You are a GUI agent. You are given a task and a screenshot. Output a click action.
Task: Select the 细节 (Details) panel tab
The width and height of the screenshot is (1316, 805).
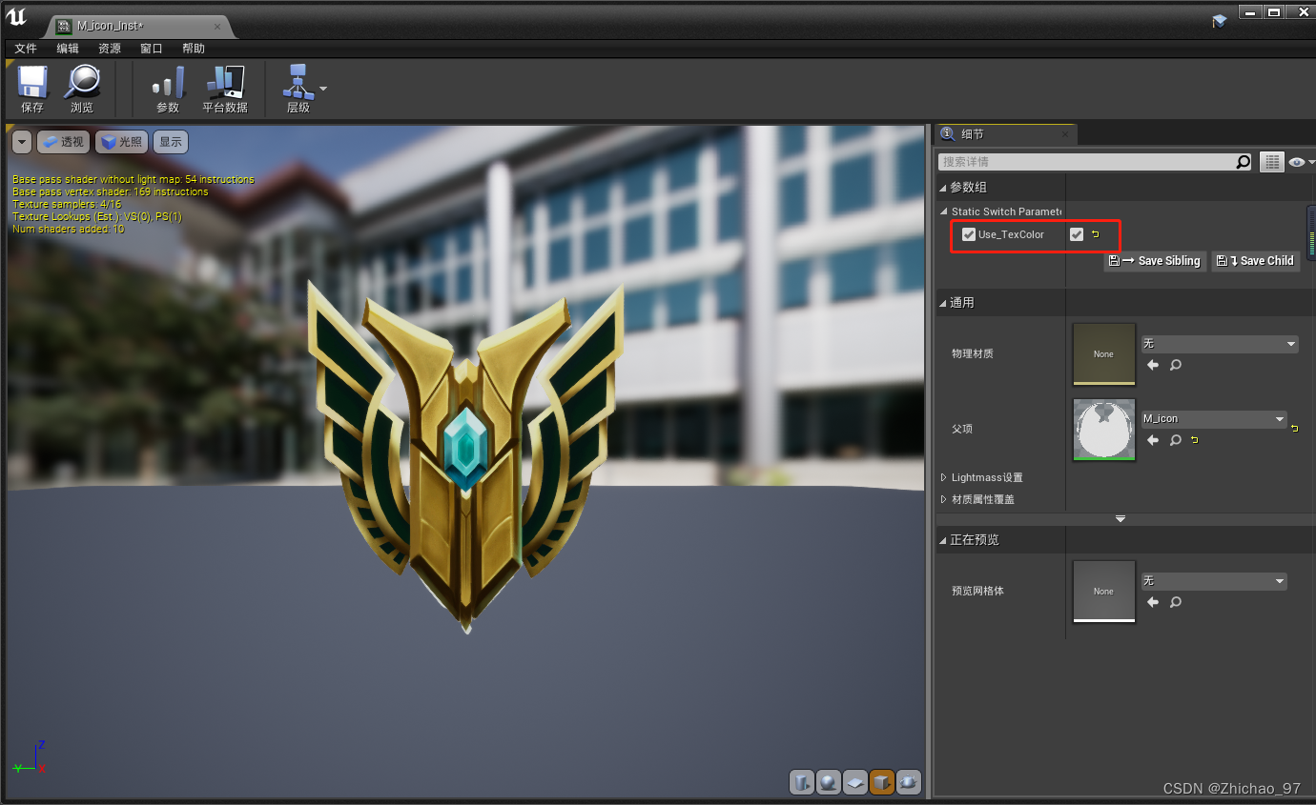[x=1004, y=134]
